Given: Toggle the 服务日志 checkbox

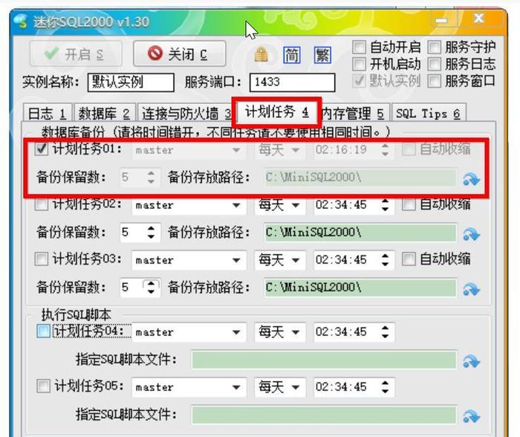Looking at the screenshot, I should pos(435,64).
